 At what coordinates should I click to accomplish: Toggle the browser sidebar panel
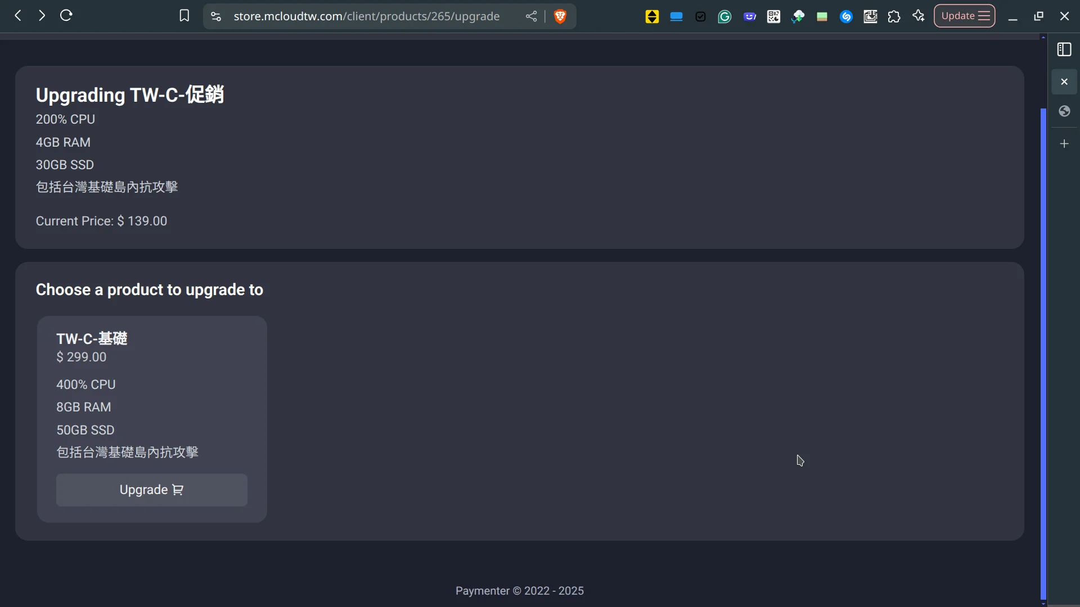coord(1064,49)
